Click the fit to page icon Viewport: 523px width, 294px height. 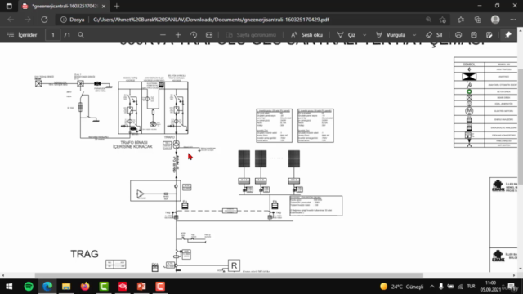coord(209,35)
